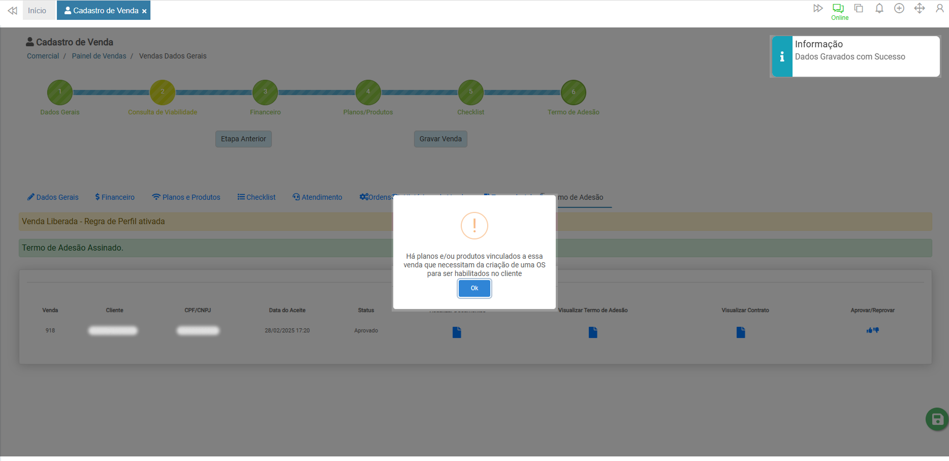The image size is (949, 461).
Task: Open the Visualizar Termo de Adesão document icon
Action: [593, 332]
